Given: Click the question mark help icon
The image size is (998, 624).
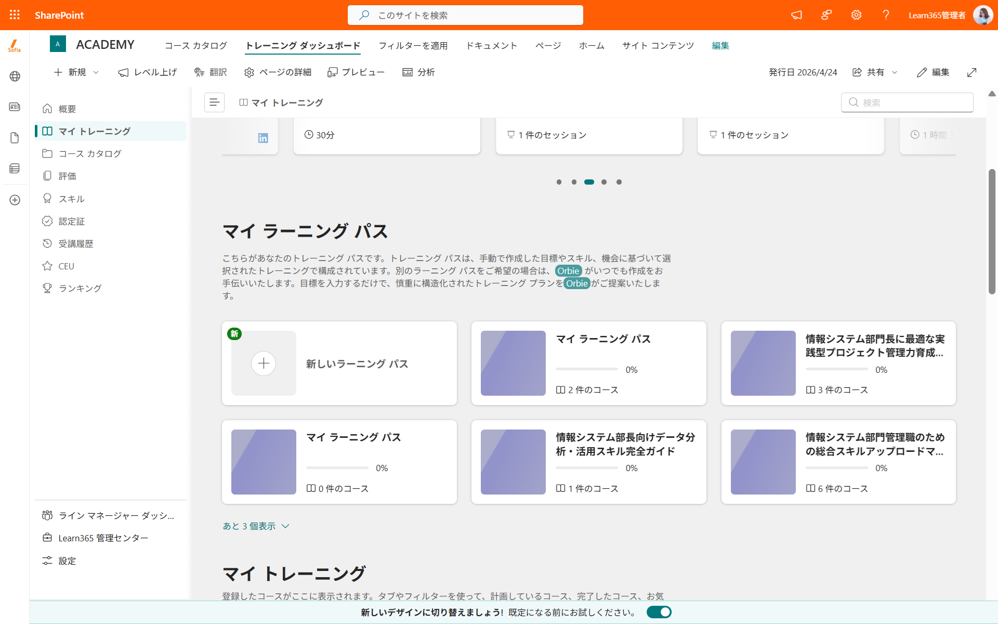Looking at the screenshot, I should [x=886, y=15].
